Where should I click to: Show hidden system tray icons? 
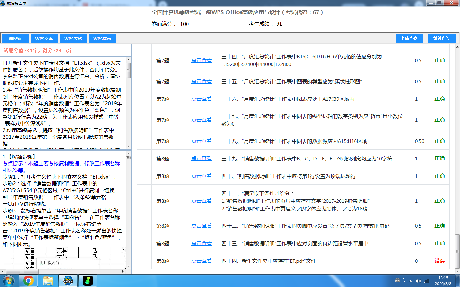(411, 281)
